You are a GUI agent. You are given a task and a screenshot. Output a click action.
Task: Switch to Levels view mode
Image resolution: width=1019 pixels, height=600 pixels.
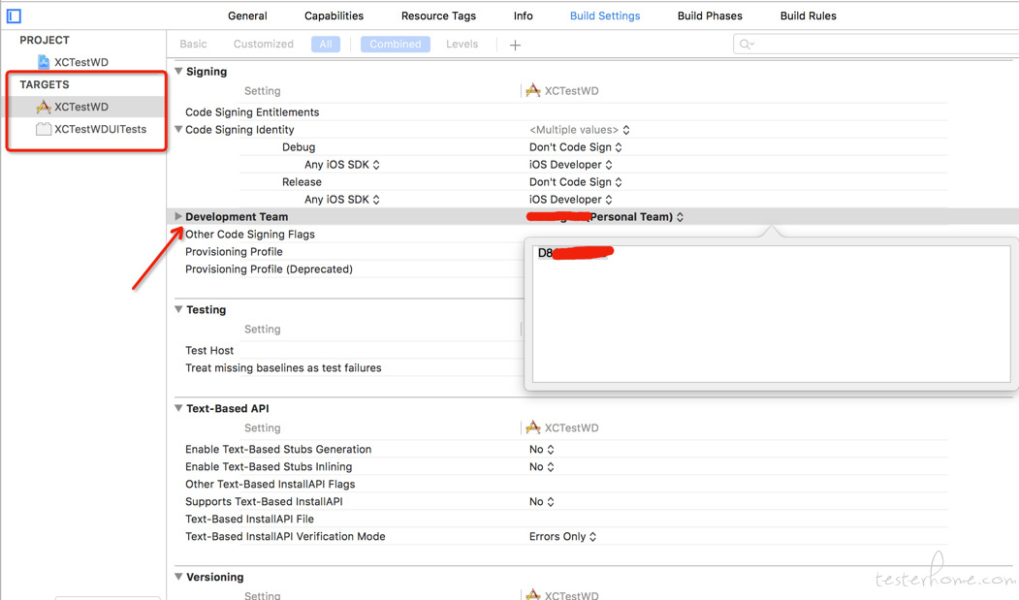coord(462,45)
